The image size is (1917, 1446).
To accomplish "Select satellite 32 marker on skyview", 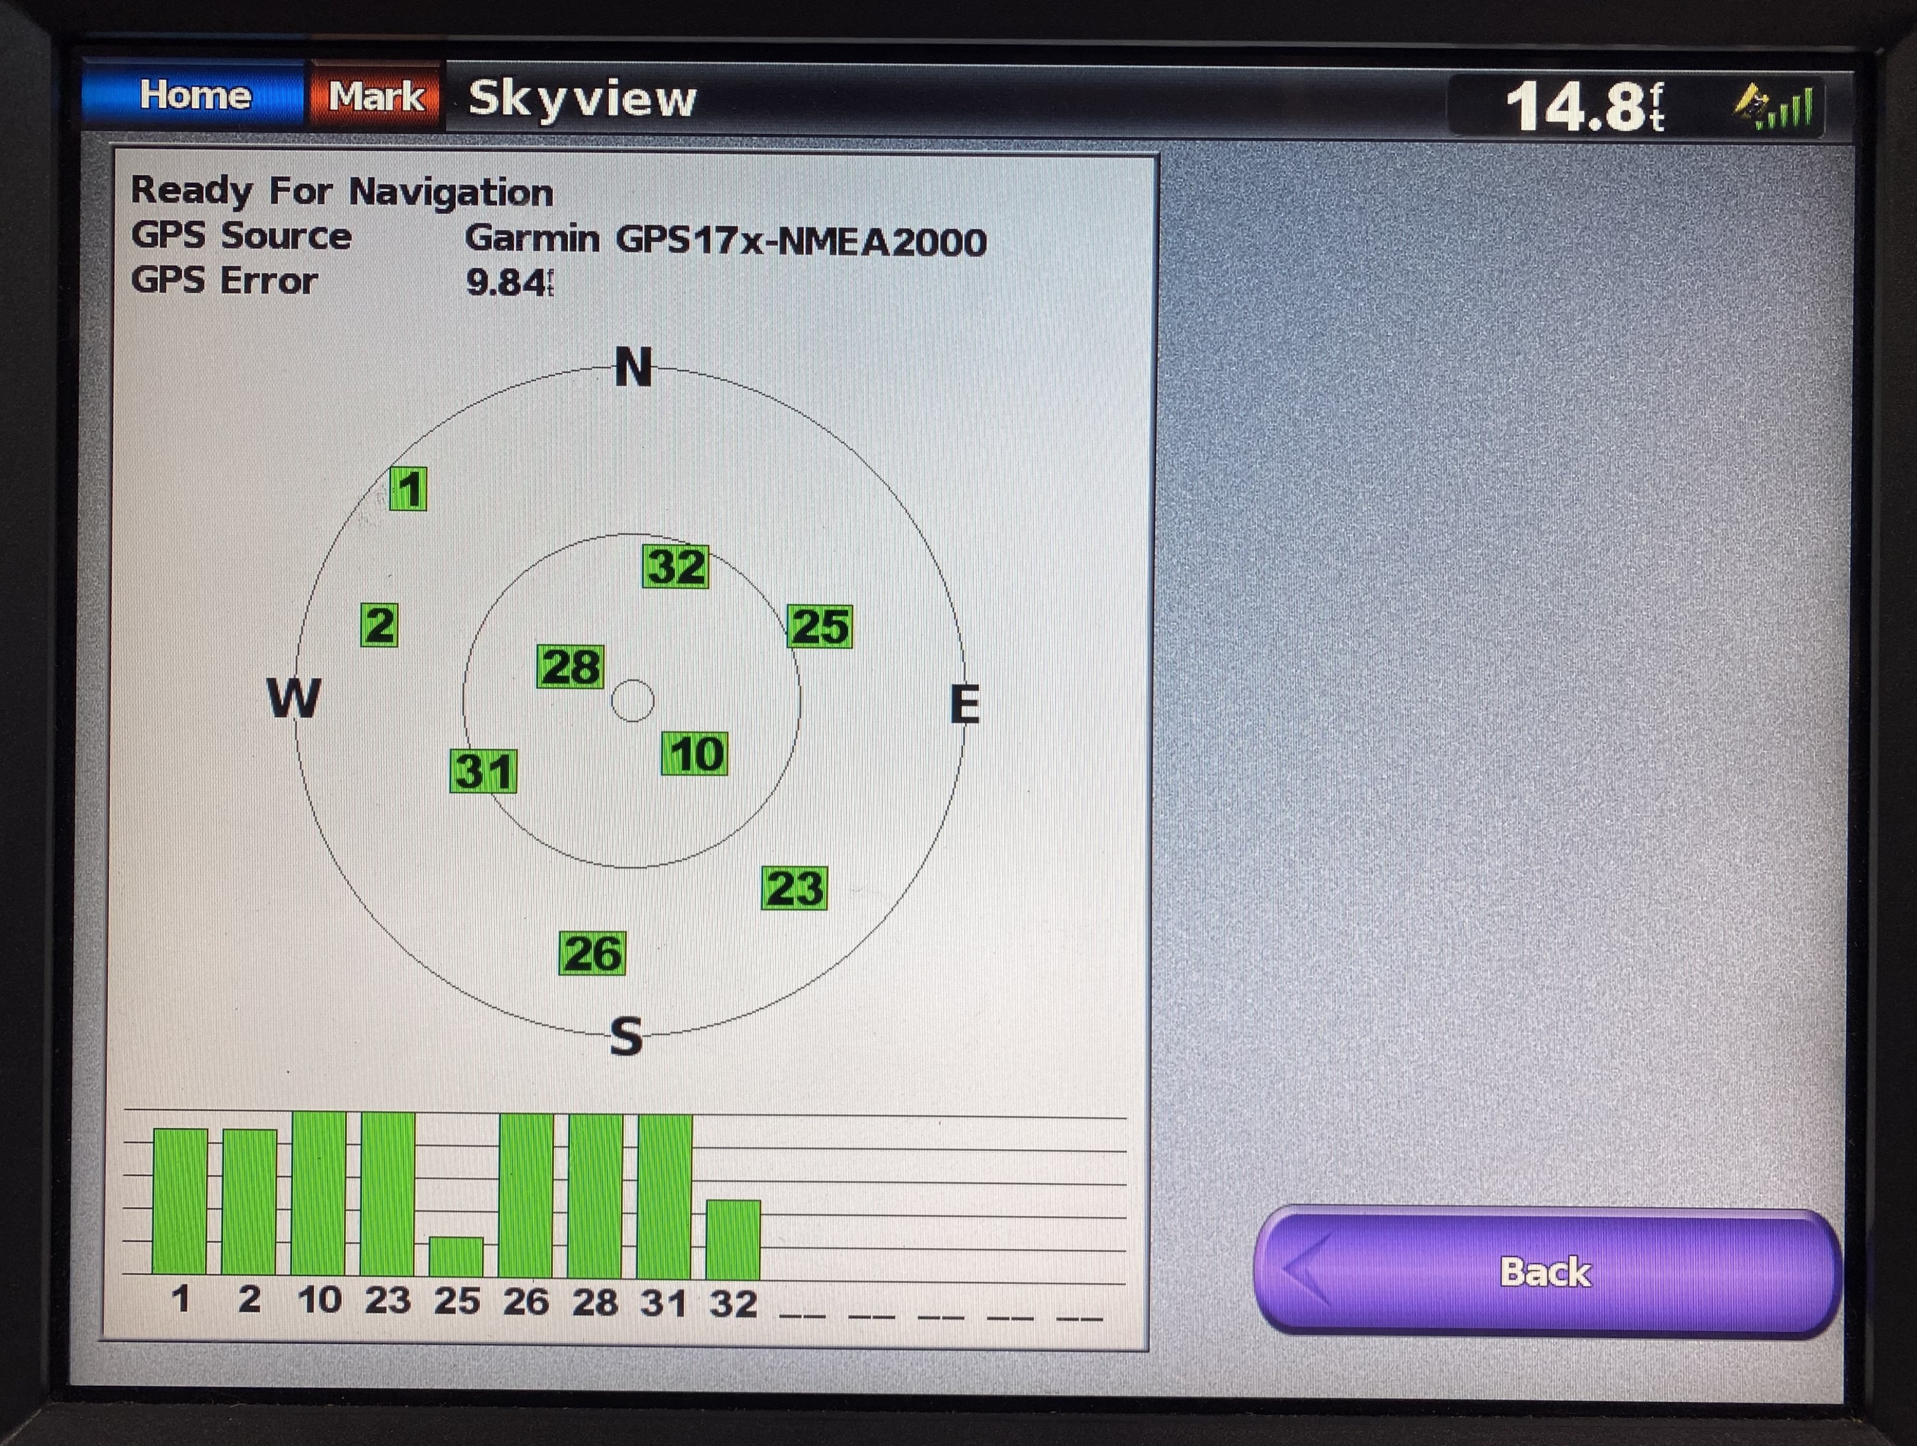I will (675, 568).
